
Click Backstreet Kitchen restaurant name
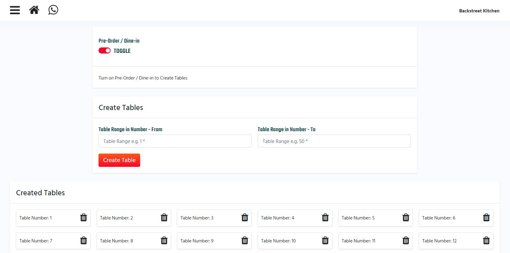tap(479, 11)
